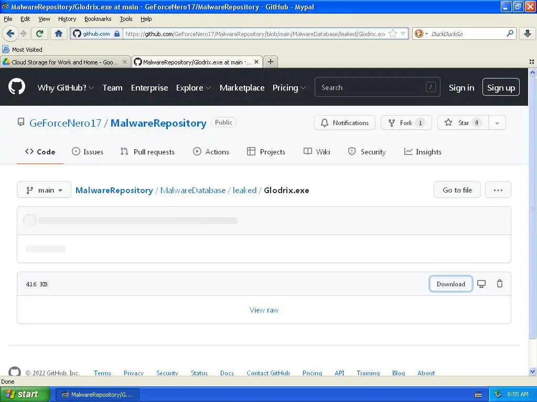537x402 pixels.
Task: Open the downloads arrow icon in toolbar
Action: pyautogui.click(x=528, y=33)
